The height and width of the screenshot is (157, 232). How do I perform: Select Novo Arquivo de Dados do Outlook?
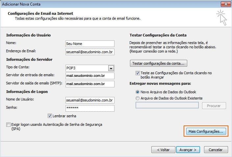pos(138,92)
